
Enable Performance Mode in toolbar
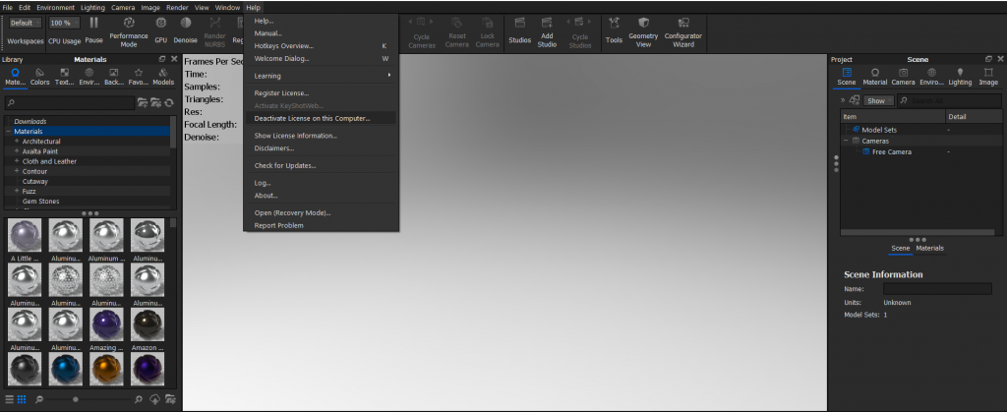click(129, 31)
